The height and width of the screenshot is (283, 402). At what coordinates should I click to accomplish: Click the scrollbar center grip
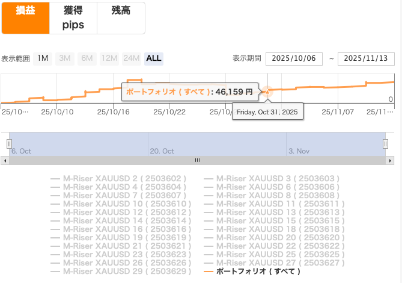[197, 160]
